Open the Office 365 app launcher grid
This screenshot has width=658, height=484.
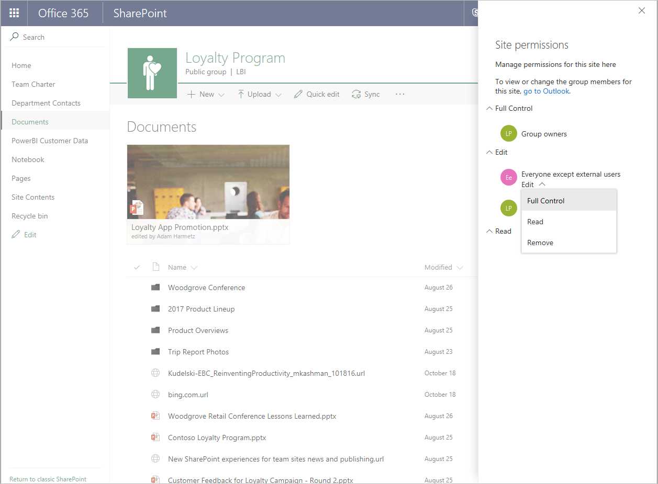14,13
